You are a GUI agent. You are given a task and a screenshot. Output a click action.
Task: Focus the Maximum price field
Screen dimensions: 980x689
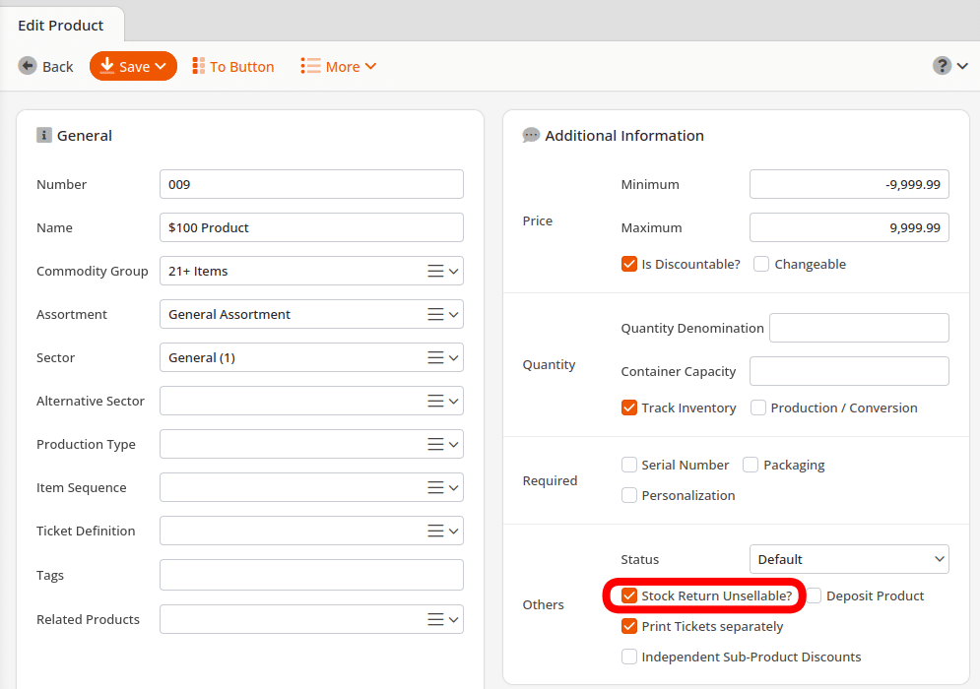click(848, 227)
